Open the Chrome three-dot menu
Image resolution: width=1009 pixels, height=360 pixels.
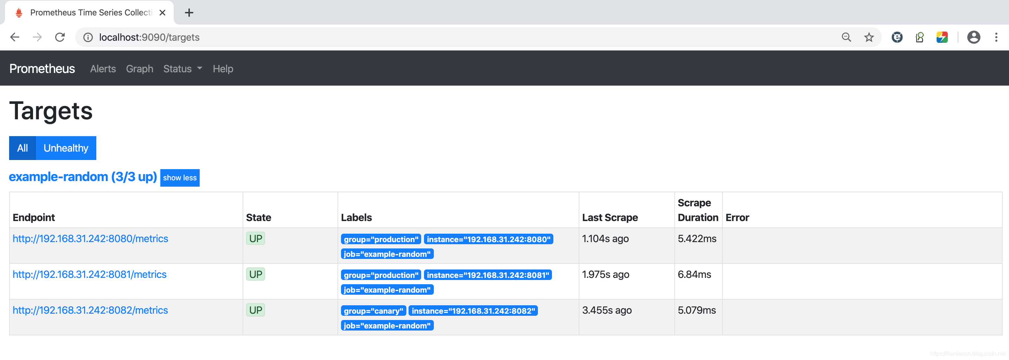tap(996, 37)
